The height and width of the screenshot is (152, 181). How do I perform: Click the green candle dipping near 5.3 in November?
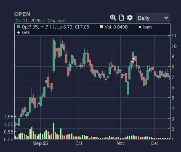tap(128, 88)
